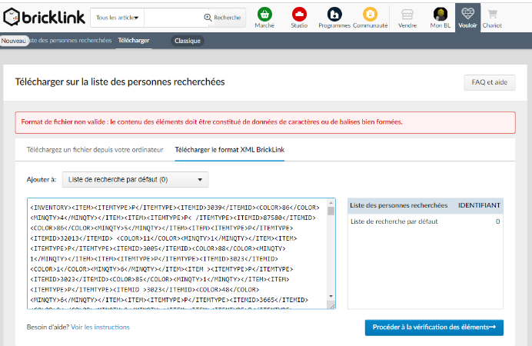Open the 'Ajouter à' wanted list dropdown

[135, 179]
